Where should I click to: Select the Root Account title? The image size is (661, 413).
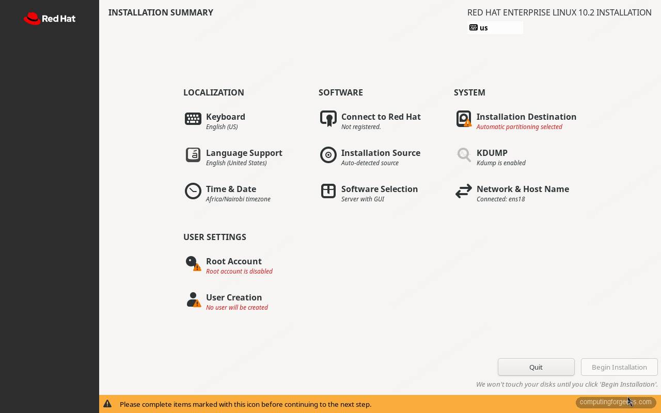click(234, 261)
